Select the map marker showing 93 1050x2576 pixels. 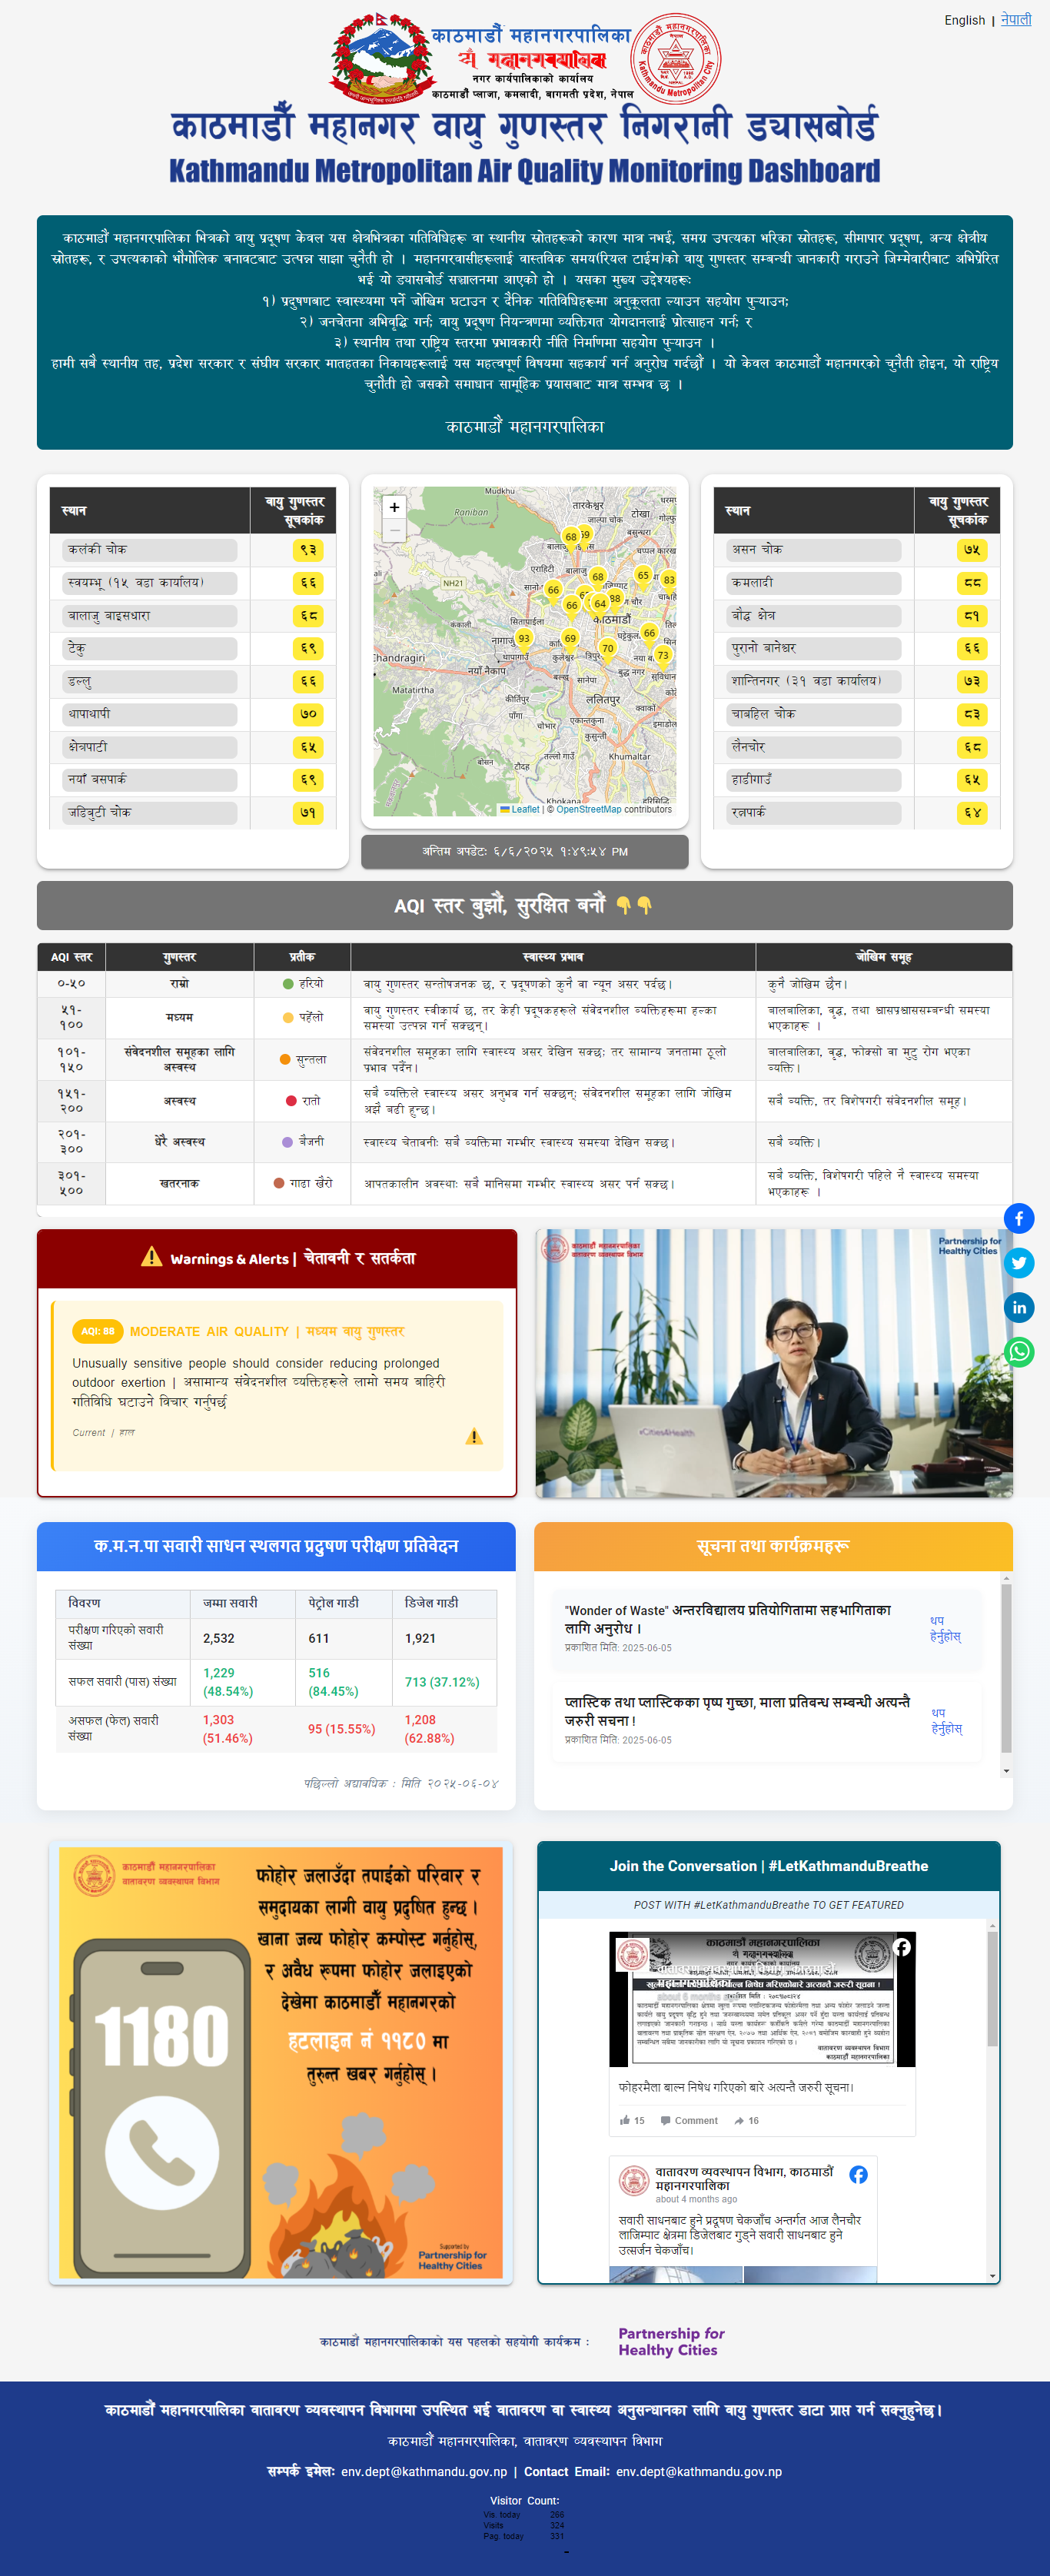tap(523, 639)
